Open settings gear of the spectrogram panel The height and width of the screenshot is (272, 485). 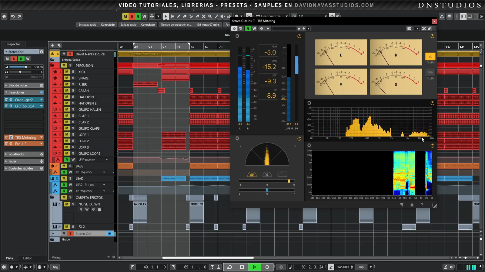click(x=309, y=145)
